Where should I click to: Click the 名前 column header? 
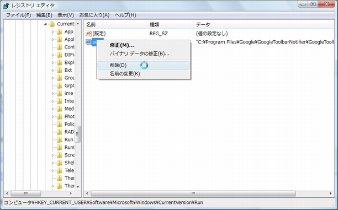coord(115,25)
